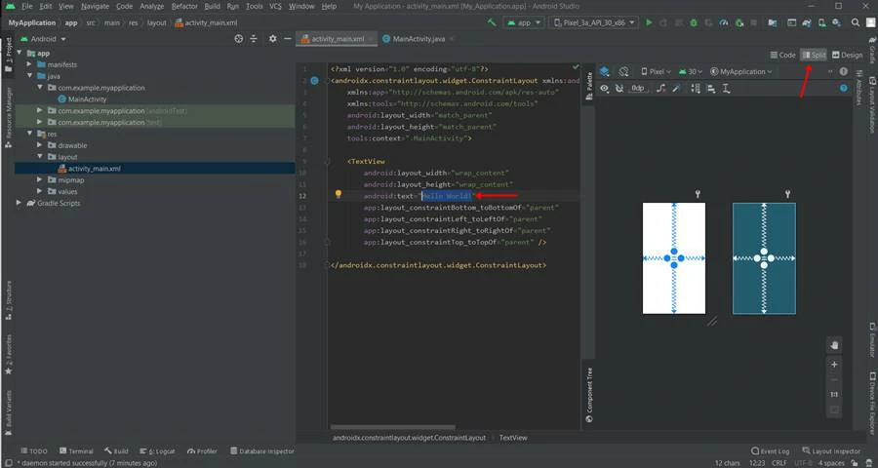The height and width of the screenshot is (468, 878).
Task: Open the Android project view dropdown
Action: pos(43,39)
